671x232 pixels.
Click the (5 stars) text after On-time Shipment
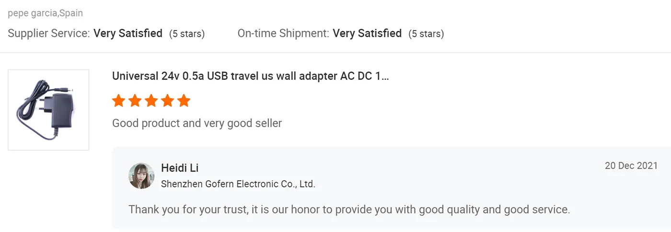click(x=426, y=34)
